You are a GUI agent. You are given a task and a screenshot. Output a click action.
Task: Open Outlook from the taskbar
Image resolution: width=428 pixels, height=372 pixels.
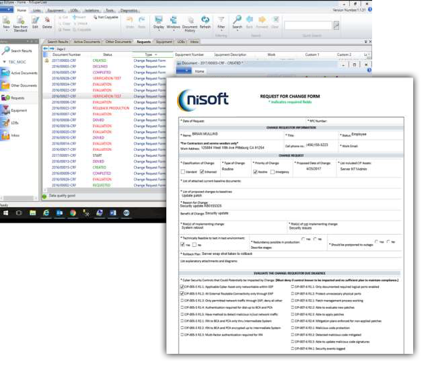coord(59,213)
